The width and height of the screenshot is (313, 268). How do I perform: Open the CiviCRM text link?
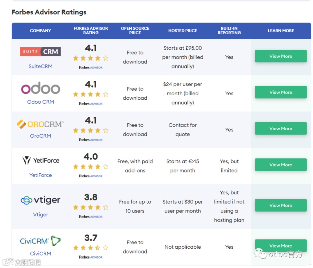40,254
